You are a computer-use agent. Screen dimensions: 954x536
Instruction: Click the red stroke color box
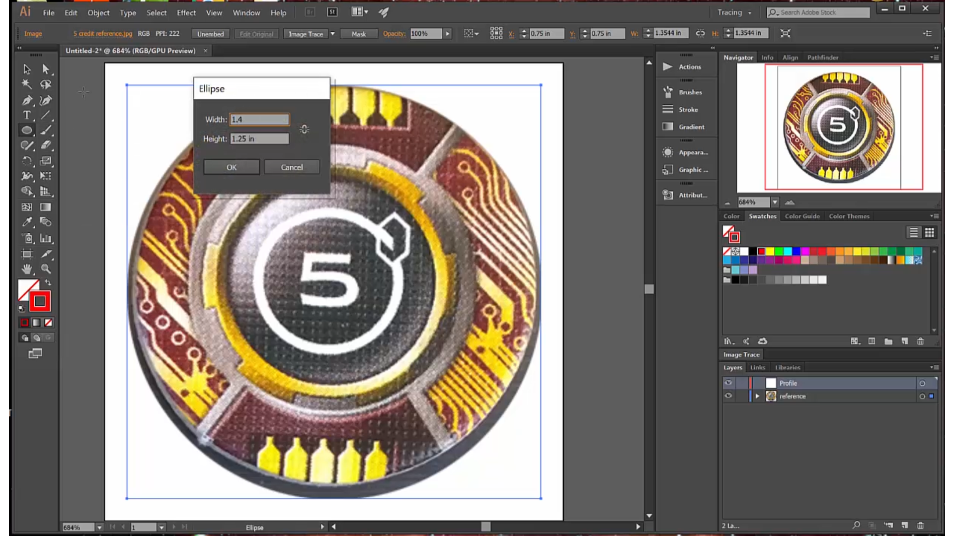coord(40,301)
